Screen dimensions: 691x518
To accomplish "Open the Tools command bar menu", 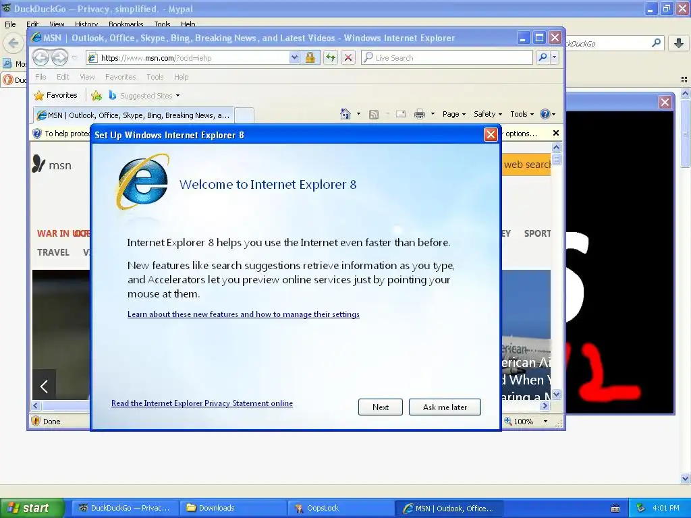I will click(522, 114).
